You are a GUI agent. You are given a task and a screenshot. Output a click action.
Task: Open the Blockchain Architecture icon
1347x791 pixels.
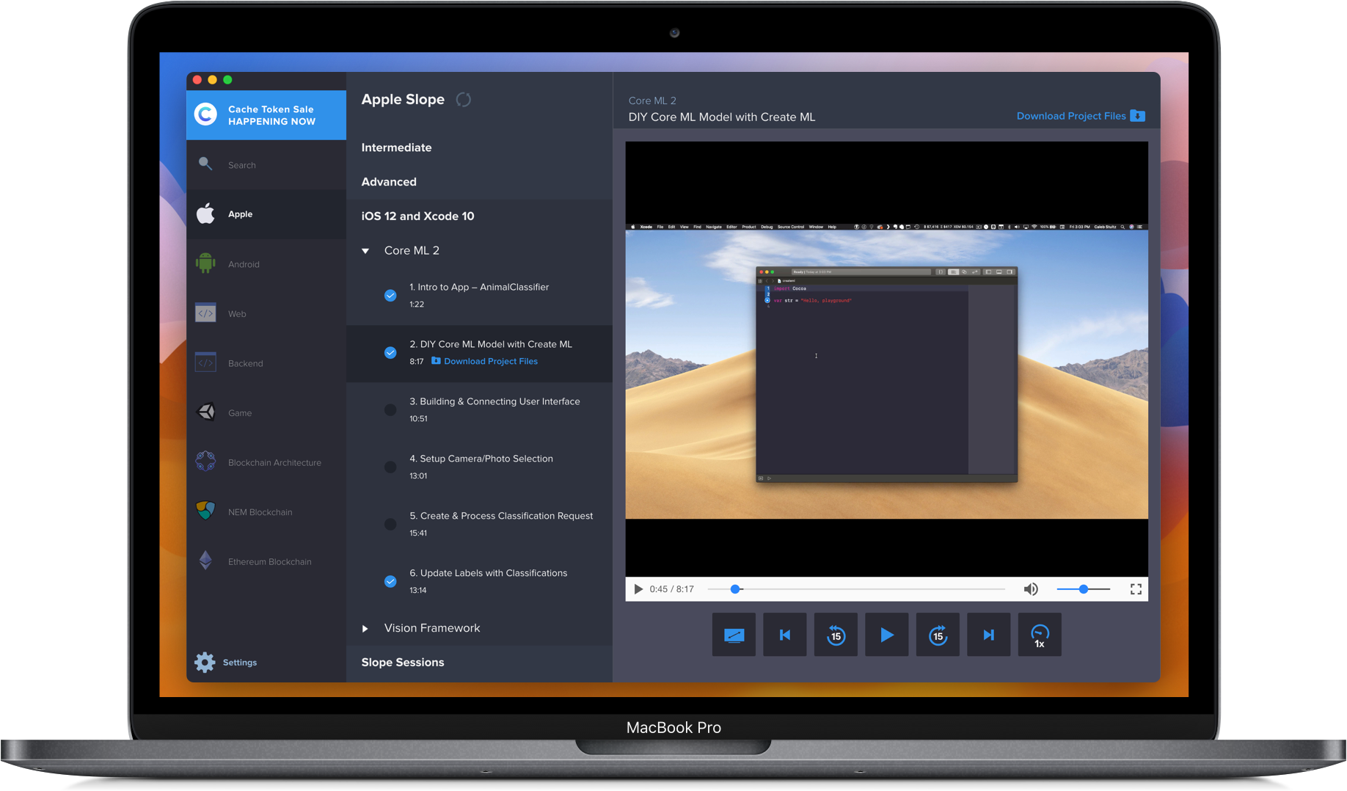point(205,462)
